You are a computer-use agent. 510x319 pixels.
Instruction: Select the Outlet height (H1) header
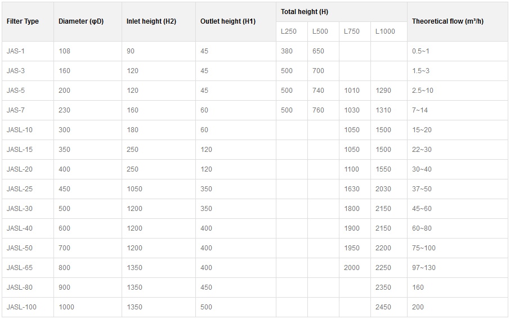(228, 21)
